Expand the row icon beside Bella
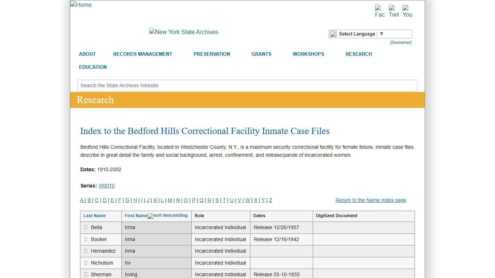 click(86, 227)
